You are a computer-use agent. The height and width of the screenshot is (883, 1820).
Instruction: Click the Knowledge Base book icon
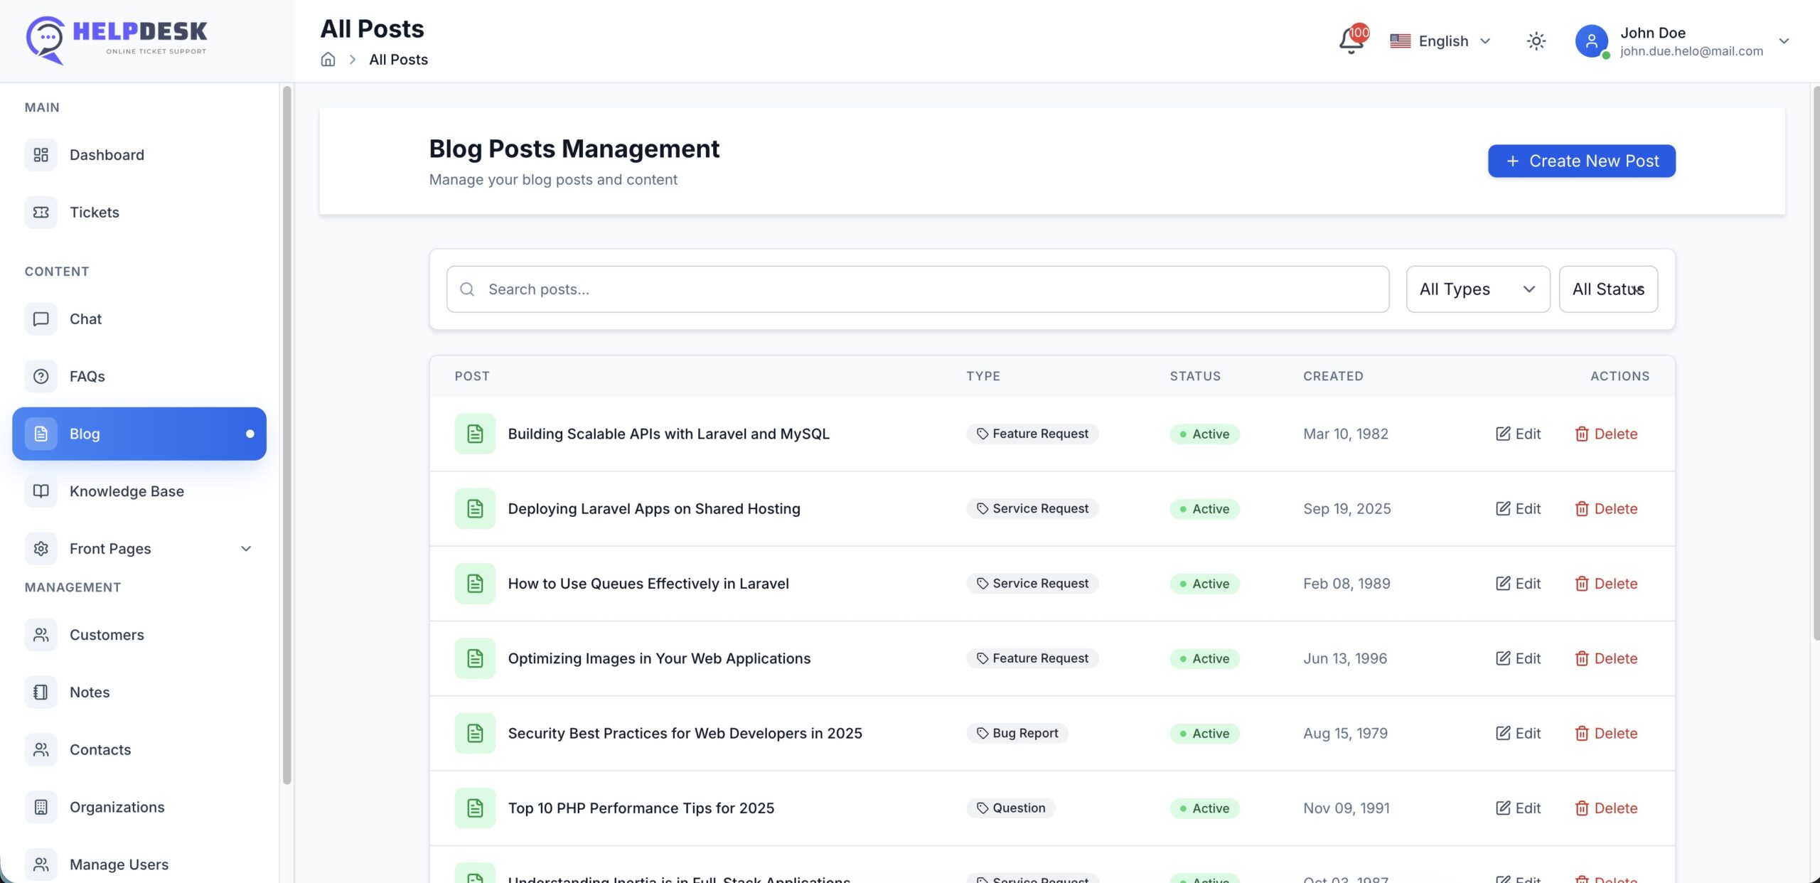(x=41, y=491)
